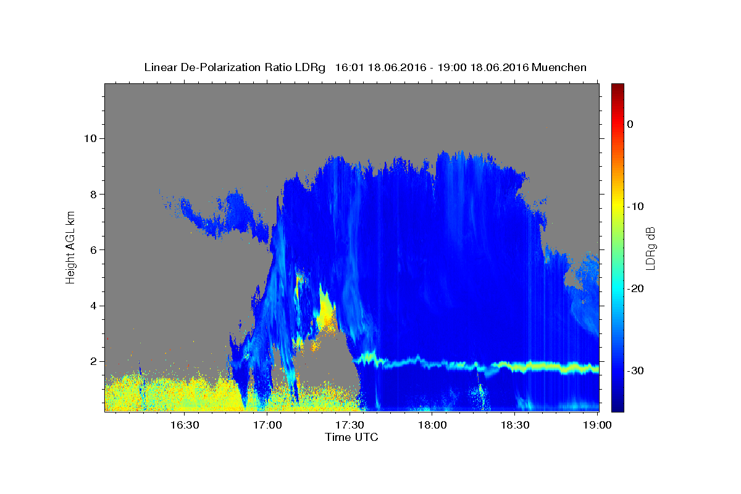Click the Height AGL km axis title
The width and height of the screenshot is (741, 494).
point(70,247)
